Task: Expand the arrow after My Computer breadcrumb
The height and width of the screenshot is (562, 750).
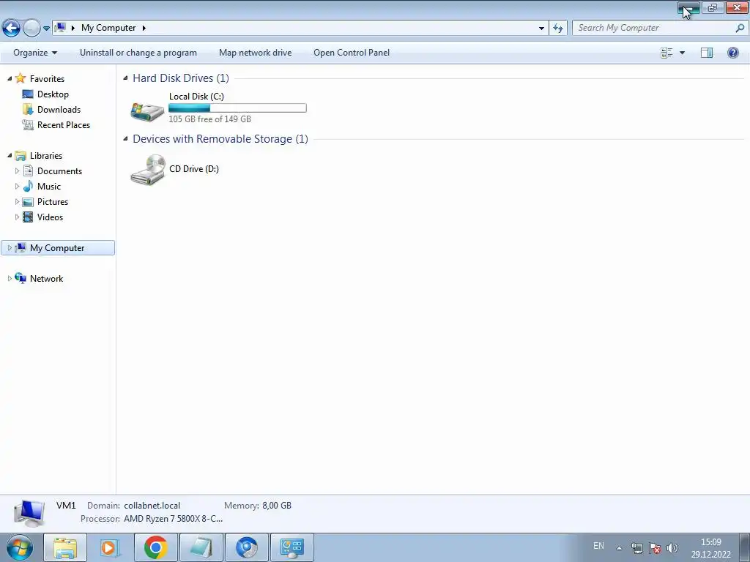Action: (x=144, y=28)
